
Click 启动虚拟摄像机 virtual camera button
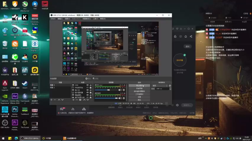tap(139, 91)
